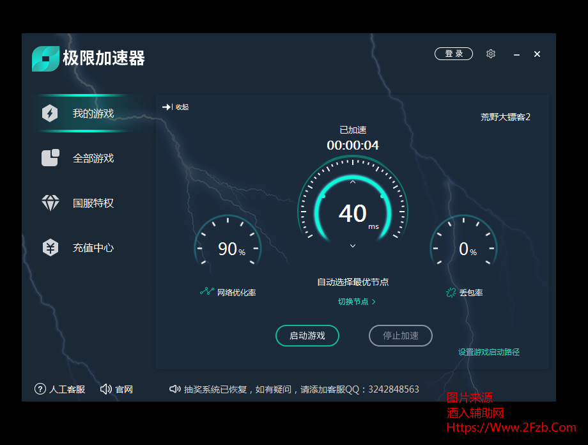Click the 全部游戏 squares icon
Viewport: 588px width, 445px height.
point(50,158)
